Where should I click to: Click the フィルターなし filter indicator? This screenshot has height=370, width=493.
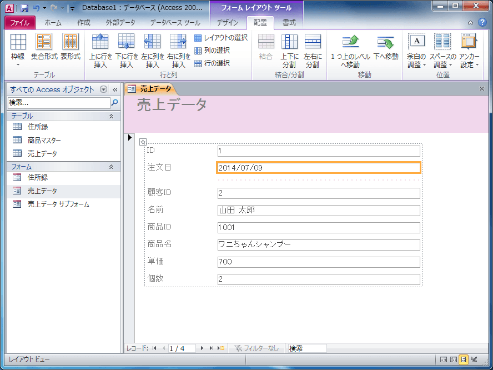tap(257, 348)
